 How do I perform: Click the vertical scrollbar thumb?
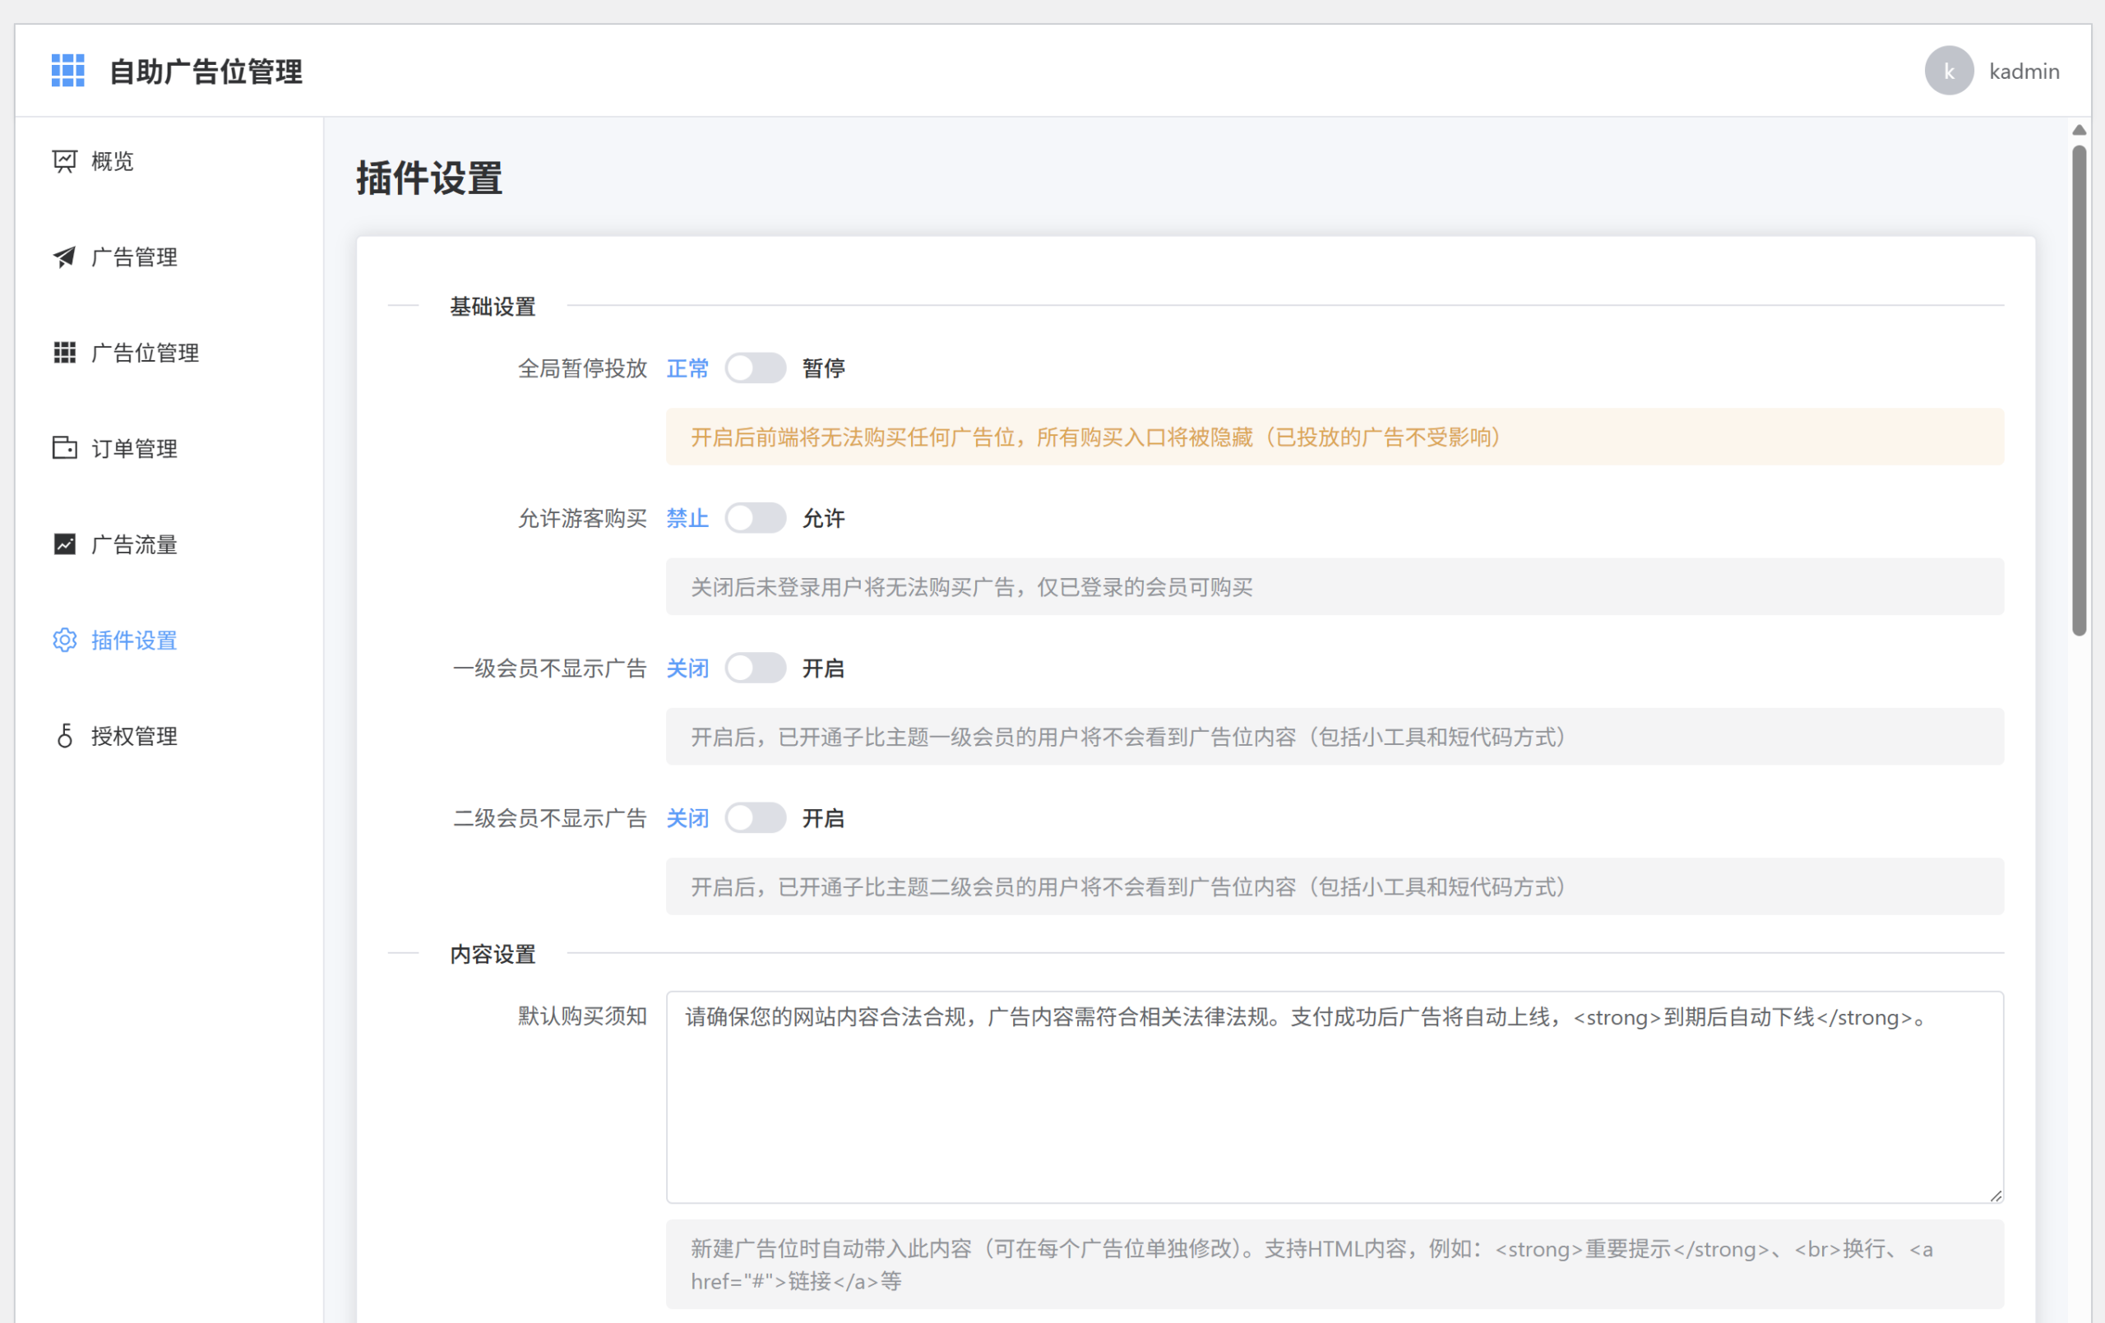(x=2080, y=390)
